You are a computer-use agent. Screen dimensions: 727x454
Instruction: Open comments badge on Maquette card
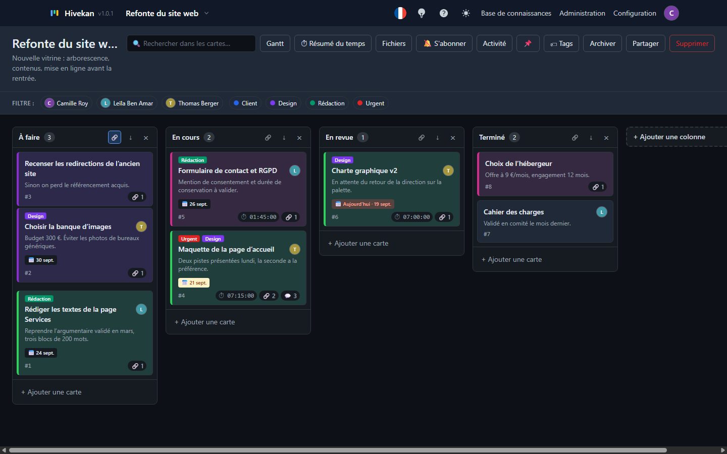[x=290, y=296]
